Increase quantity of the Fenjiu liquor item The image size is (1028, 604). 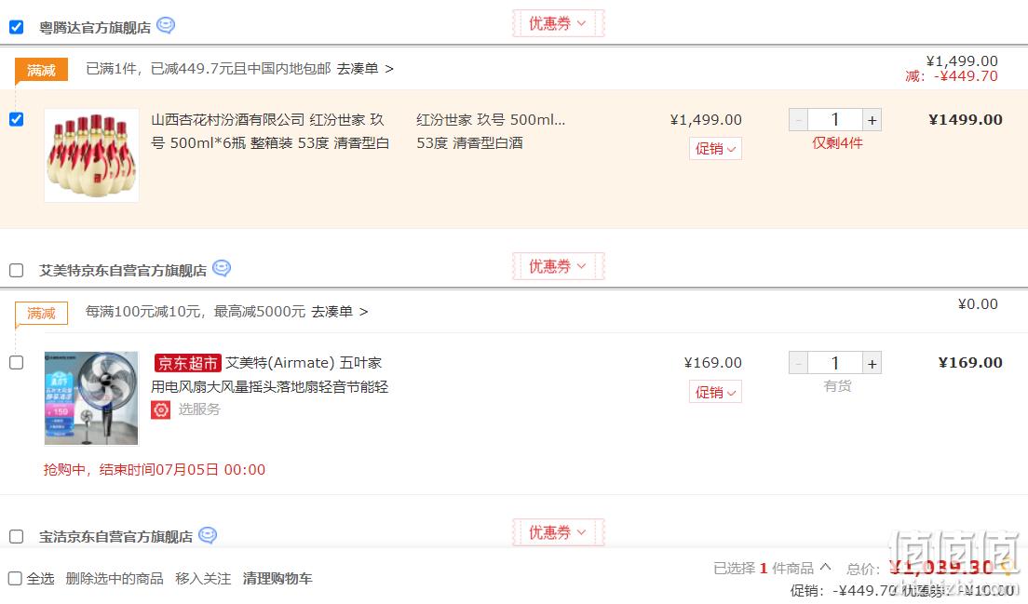[x=872, y=120]
